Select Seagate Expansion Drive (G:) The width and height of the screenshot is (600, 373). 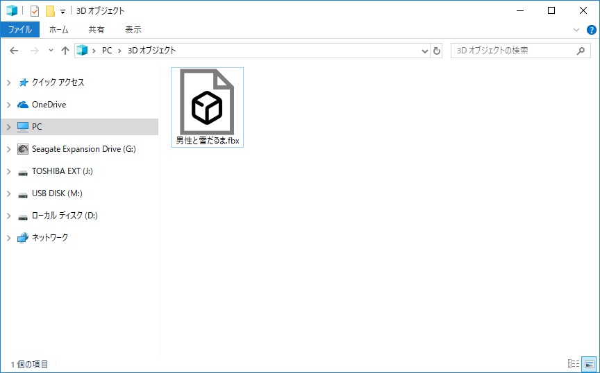coord(84,149)
